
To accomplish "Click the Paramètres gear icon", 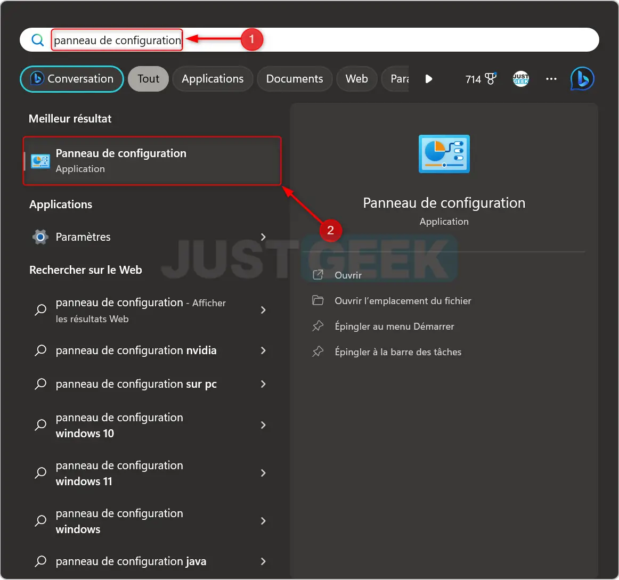I will pos(40,237).
